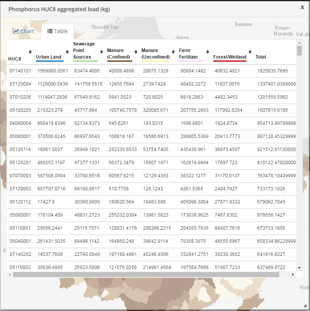Click the dark red Forest/Wetland color bar

pyautogui.click(x=230, y=61)
